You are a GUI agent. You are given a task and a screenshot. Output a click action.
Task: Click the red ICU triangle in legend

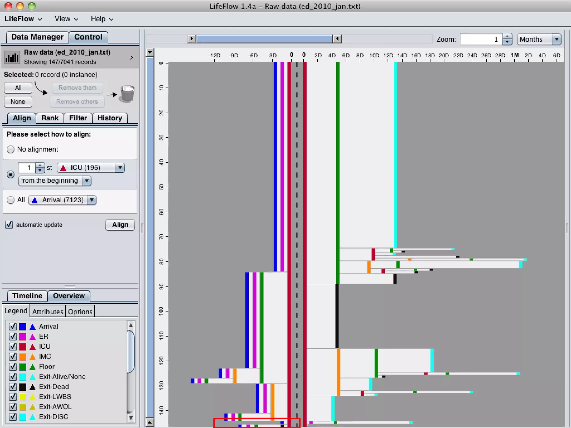point(33,347)
